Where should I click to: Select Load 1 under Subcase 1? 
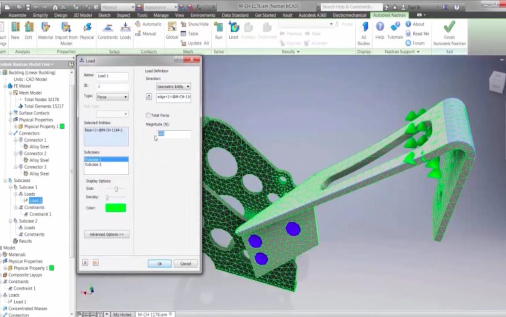(x=35, y=201)
